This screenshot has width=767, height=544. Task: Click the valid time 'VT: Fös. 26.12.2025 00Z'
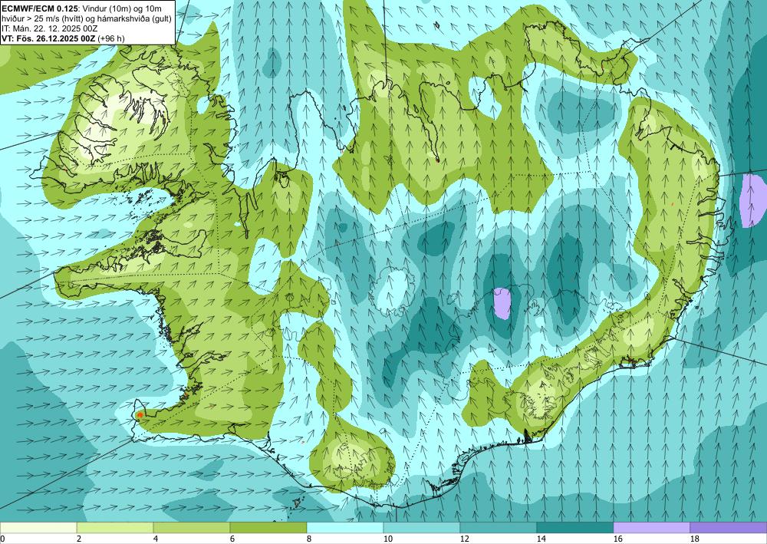point(48,38)
